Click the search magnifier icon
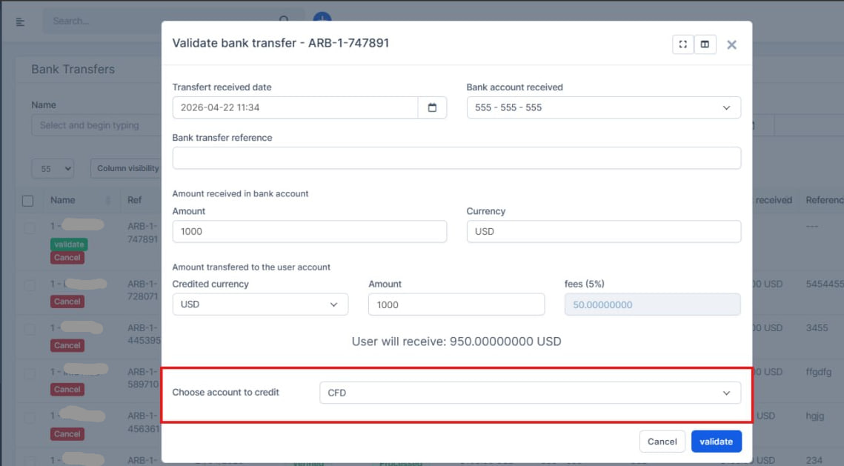Screen dimensions: 844x466 (x=284, y=21)
